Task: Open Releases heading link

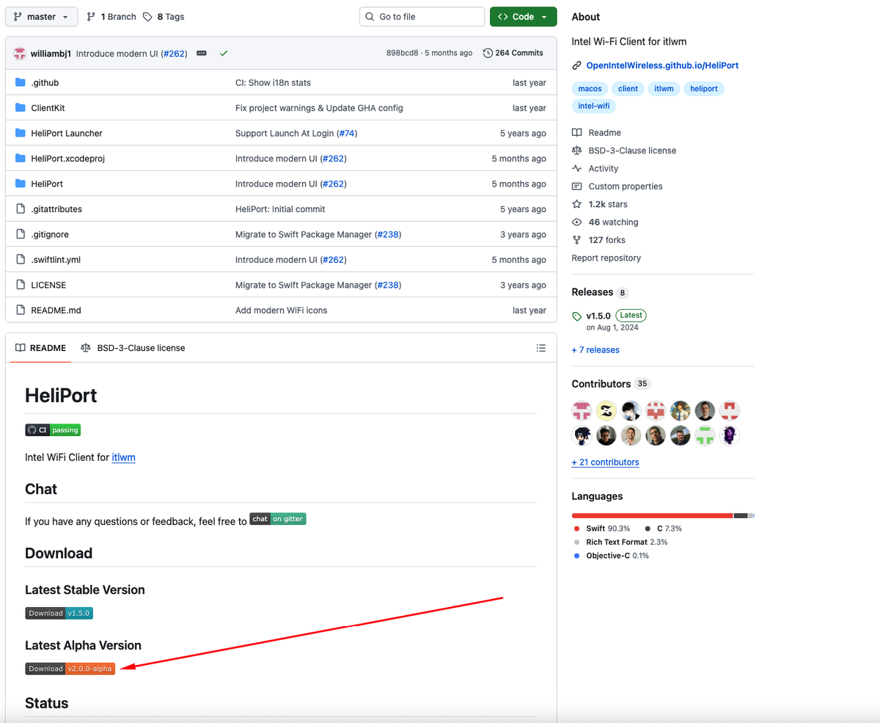Action: [593, 292]
